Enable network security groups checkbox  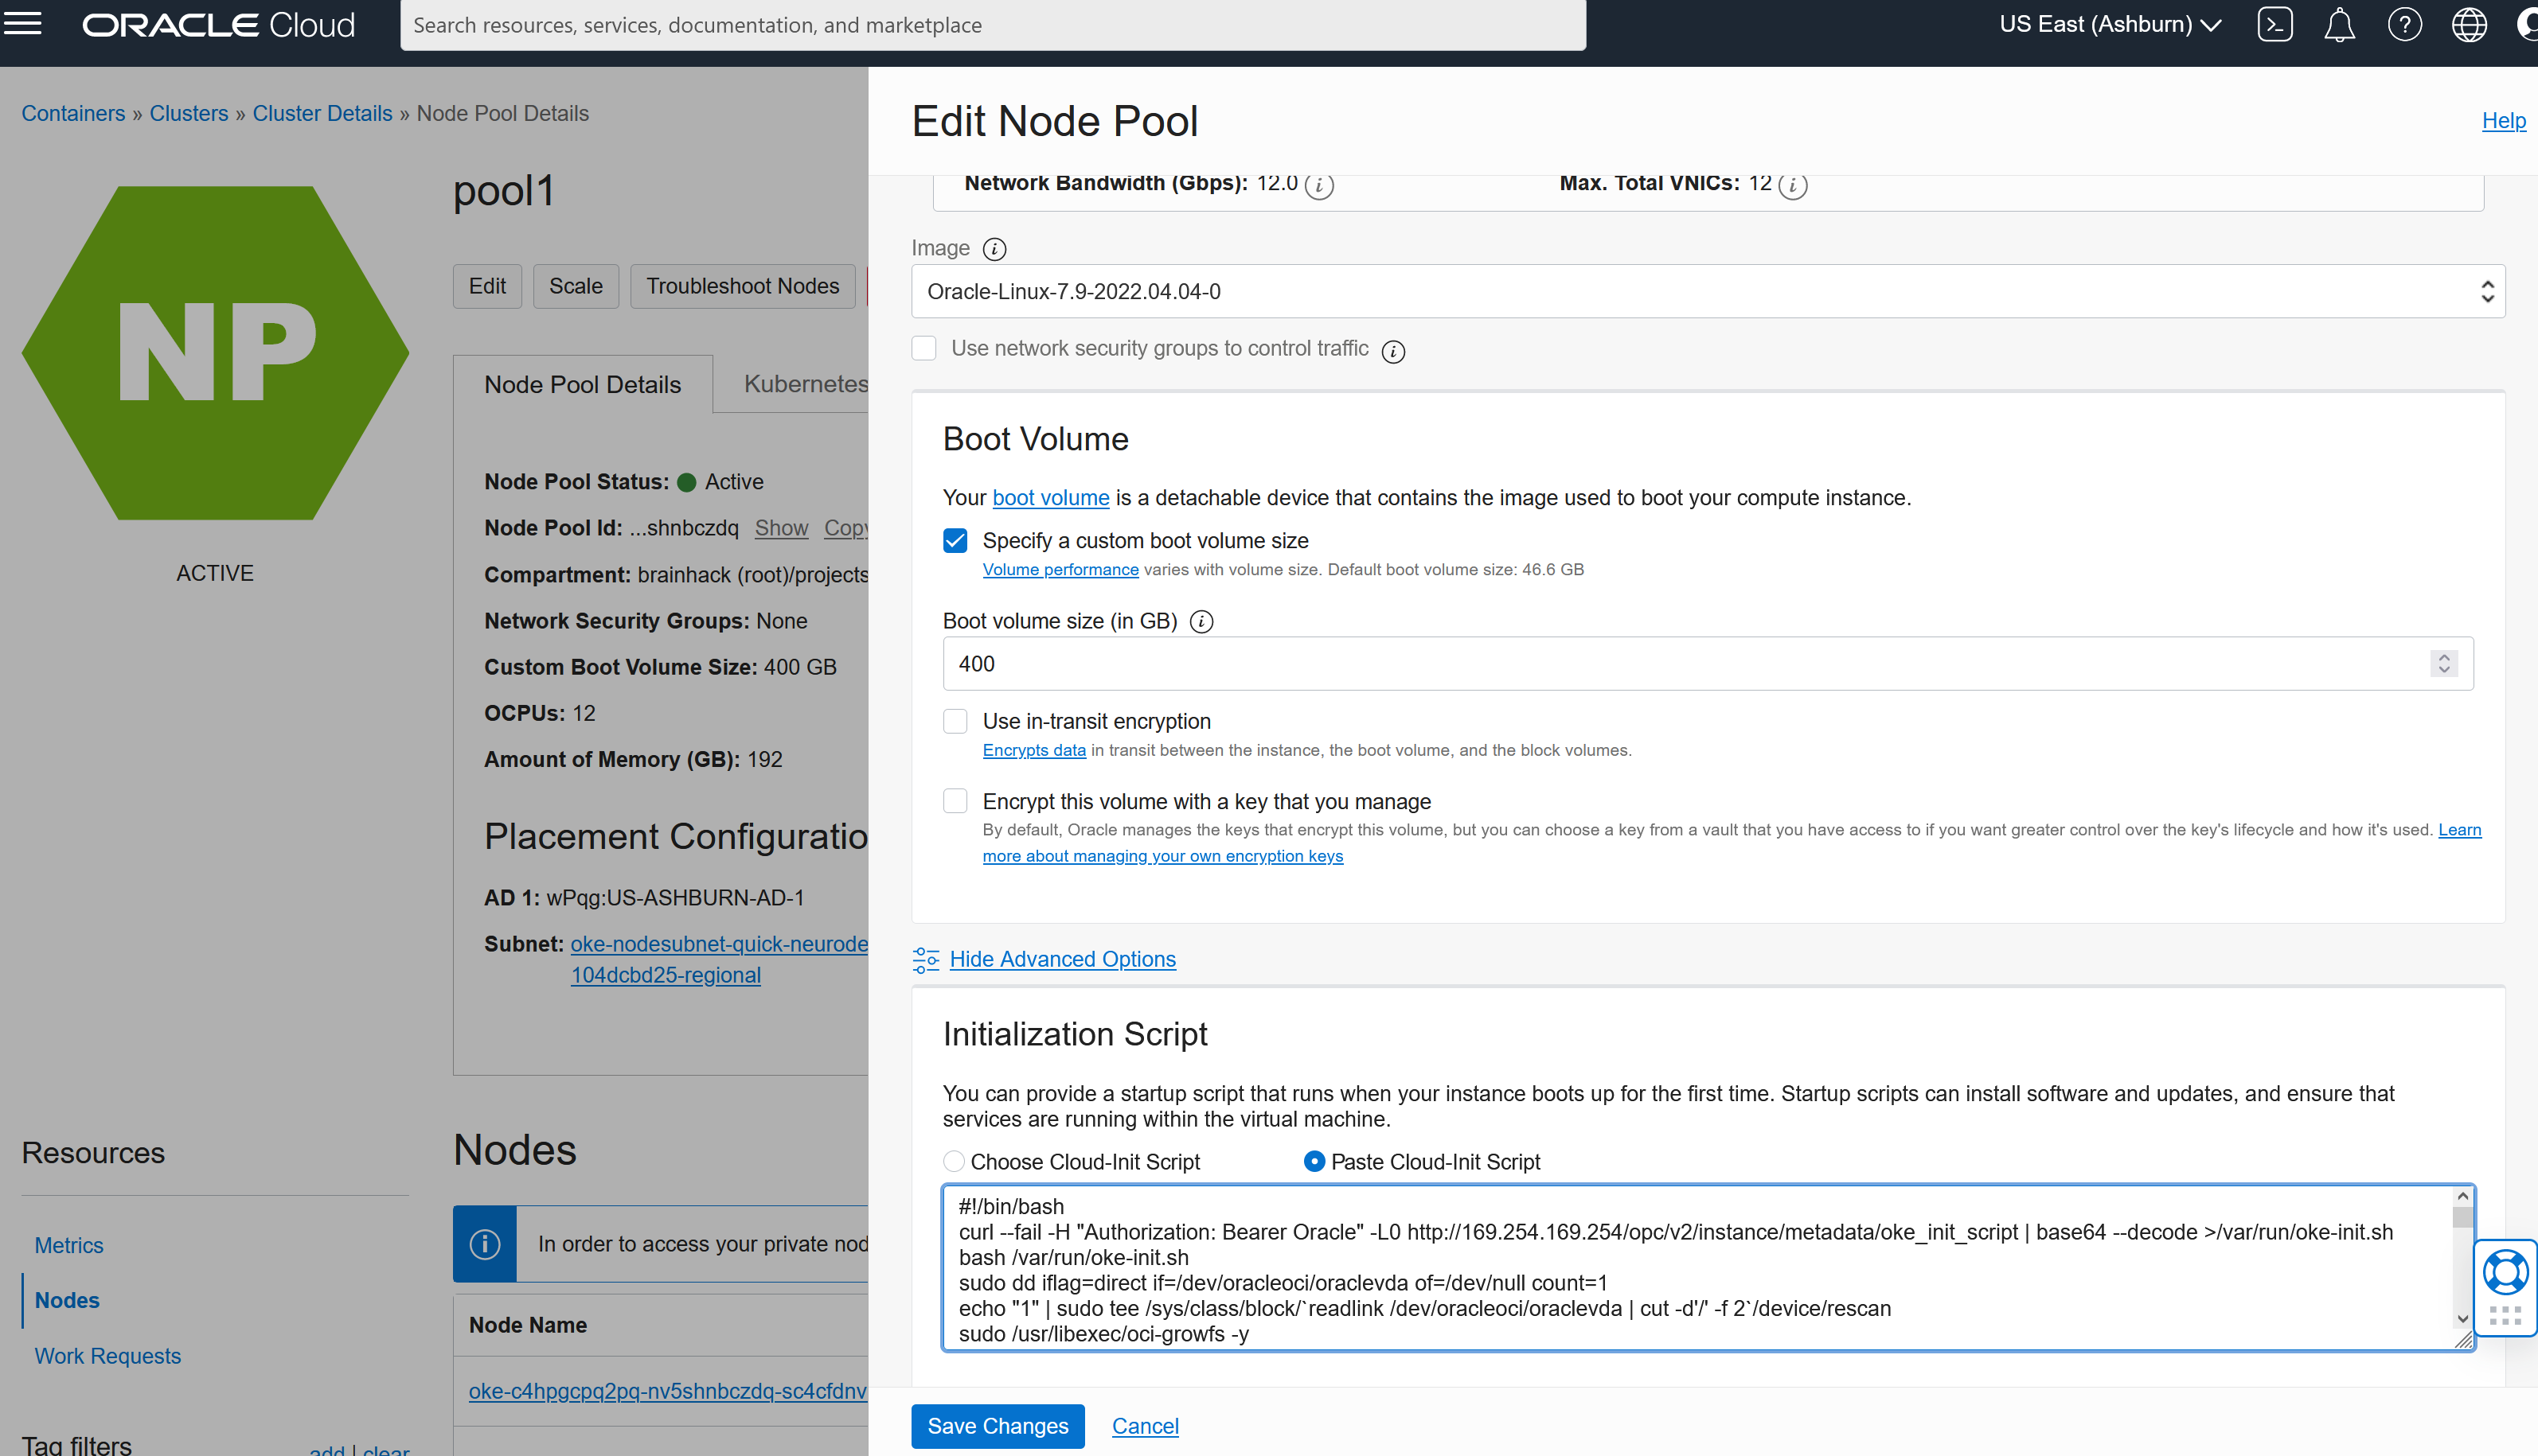click(924, 348)
